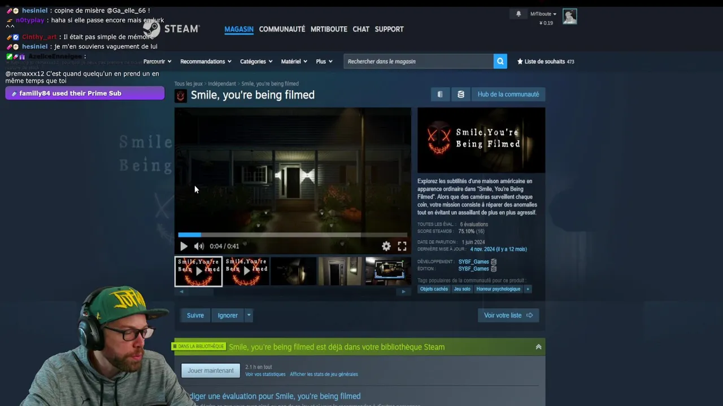723x406 pixels.
Task: Open the MrTiboute account dropdown
Action: click(543, 14)
